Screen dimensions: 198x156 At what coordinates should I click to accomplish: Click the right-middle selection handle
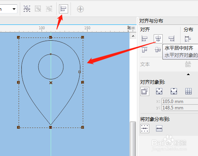coord(82,82)
